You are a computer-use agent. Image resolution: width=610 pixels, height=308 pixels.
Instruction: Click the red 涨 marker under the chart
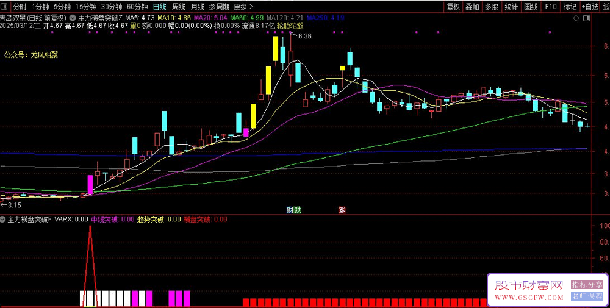[x=342, y=210]
